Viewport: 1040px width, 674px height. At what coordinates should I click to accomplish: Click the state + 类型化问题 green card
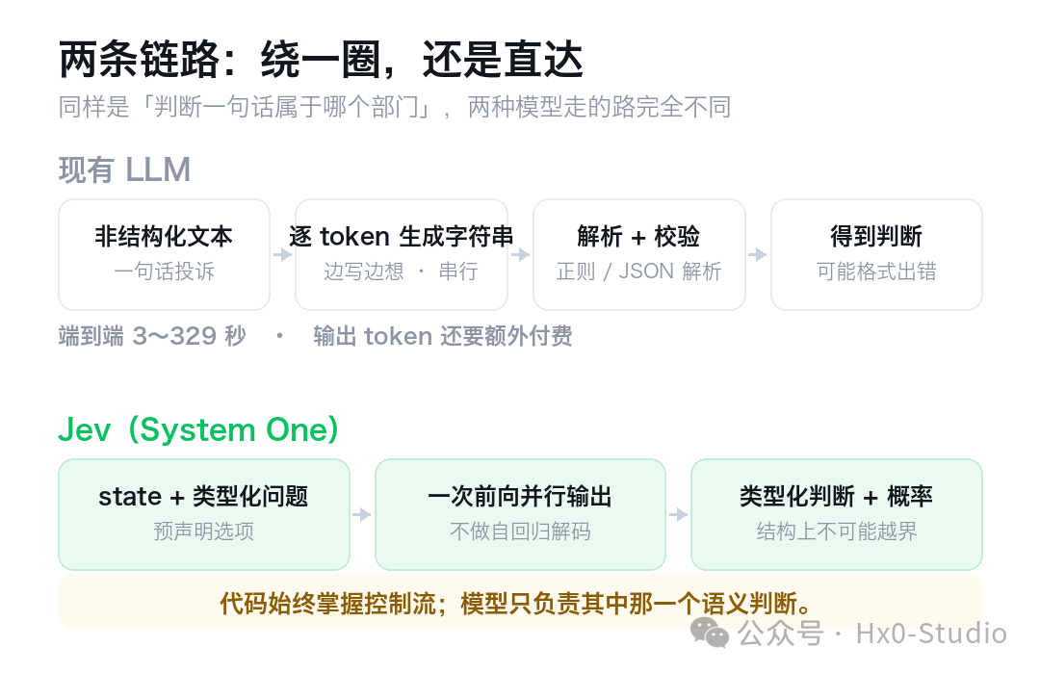203,515
